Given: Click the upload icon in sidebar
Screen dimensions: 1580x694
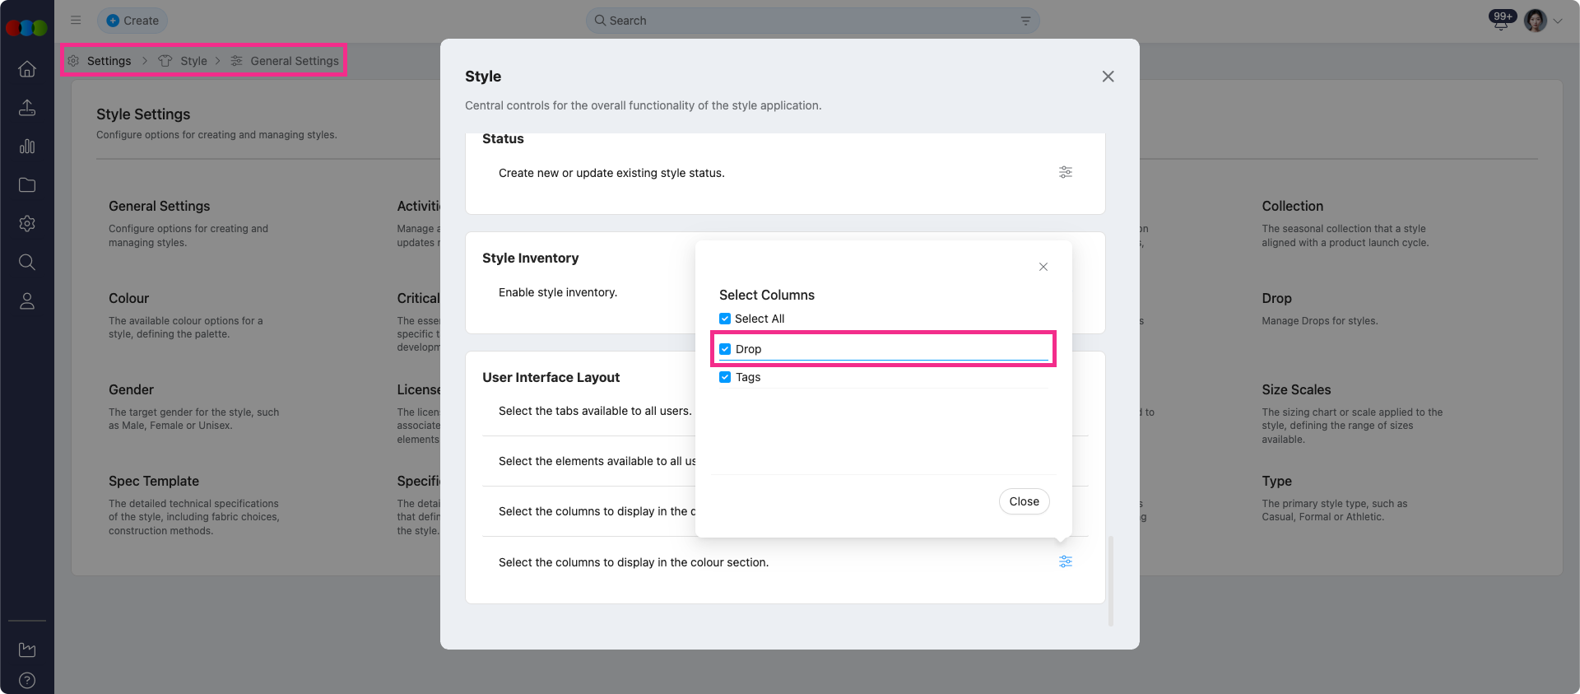Looking at the screenshot, I should coord(27,108).
